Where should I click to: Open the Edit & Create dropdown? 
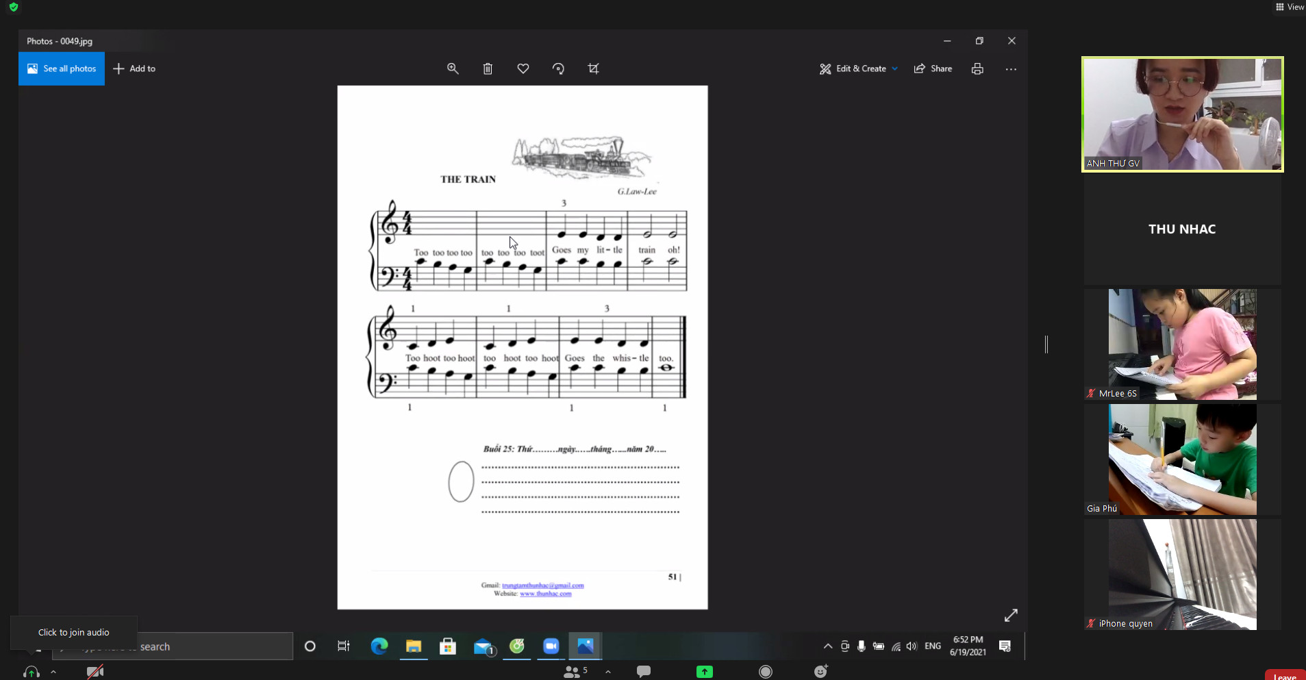[858, 68]
